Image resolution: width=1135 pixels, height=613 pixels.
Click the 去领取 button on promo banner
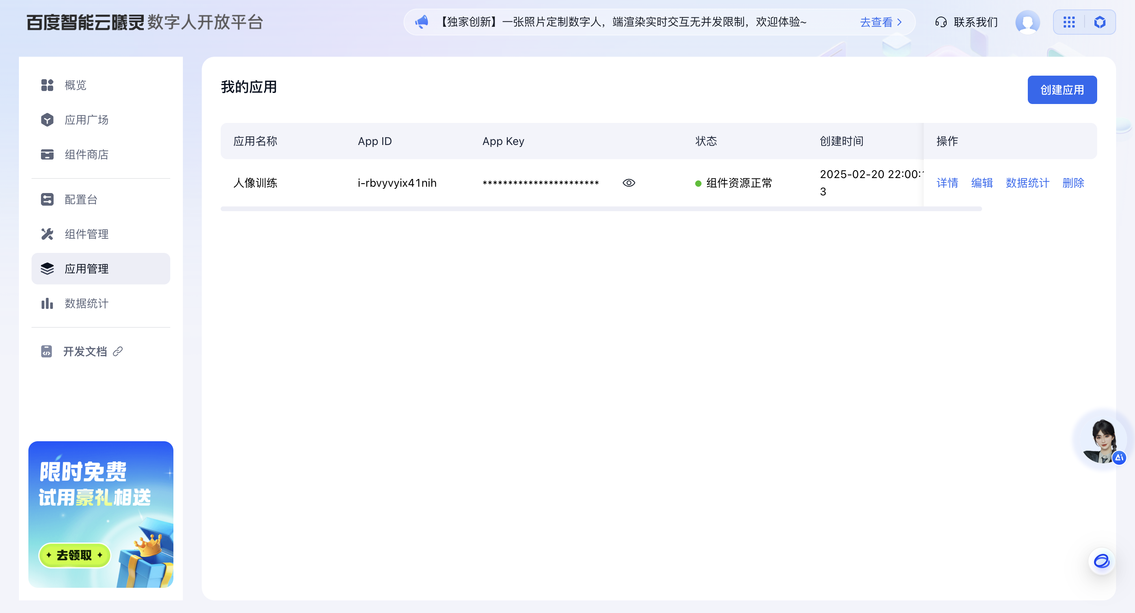(74, 555)
